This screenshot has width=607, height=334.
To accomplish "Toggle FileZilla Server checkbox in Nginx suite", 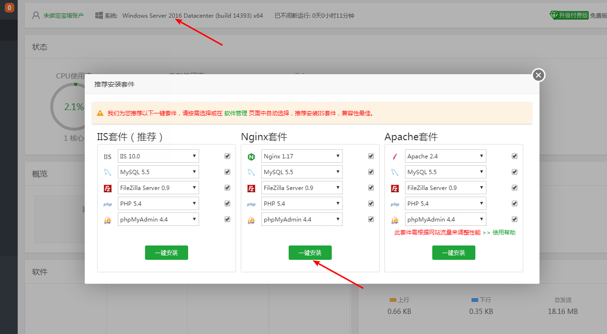I will tap(371, 188).
